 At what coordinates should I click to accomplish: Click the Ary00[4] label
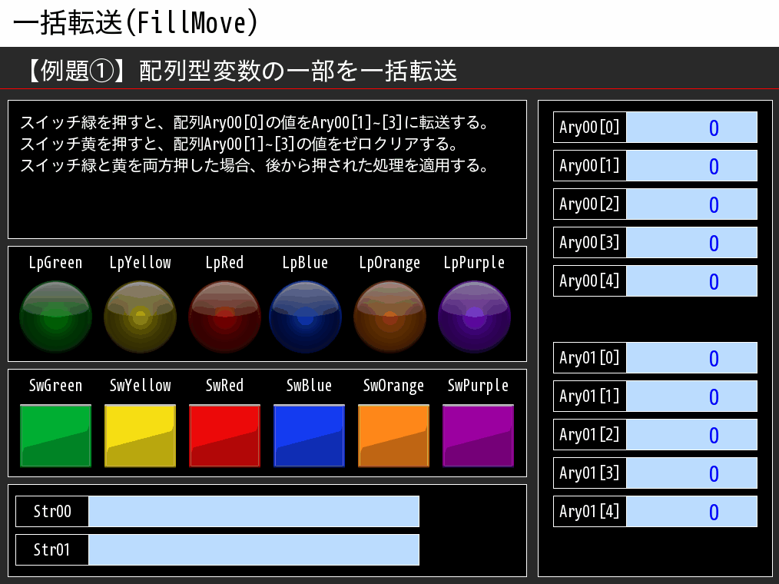pos(590,280)
